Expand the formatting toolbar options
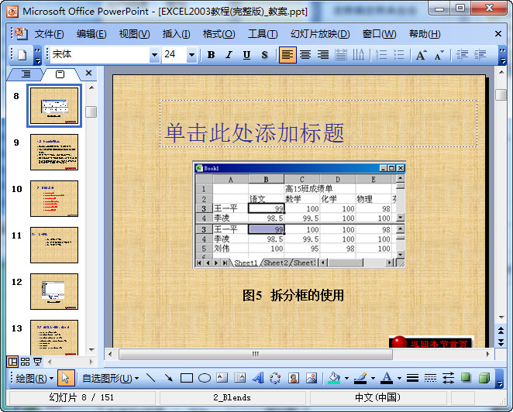 coord(502,55)
